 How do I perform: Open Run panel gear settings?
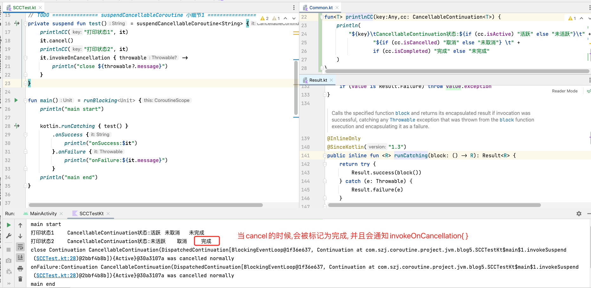click(579, 214)
